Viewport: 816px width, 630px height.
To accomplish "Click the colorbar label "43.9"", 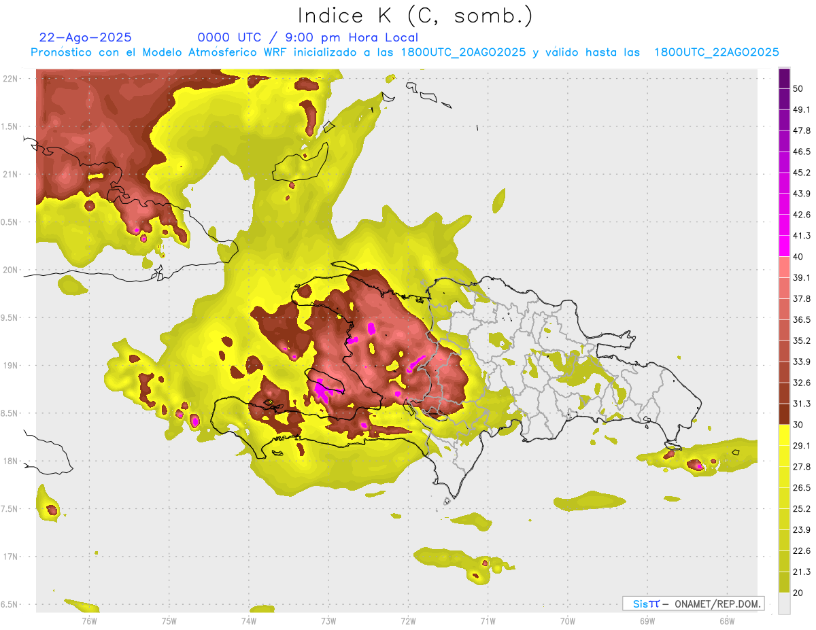I will click(x=802, y=194).
